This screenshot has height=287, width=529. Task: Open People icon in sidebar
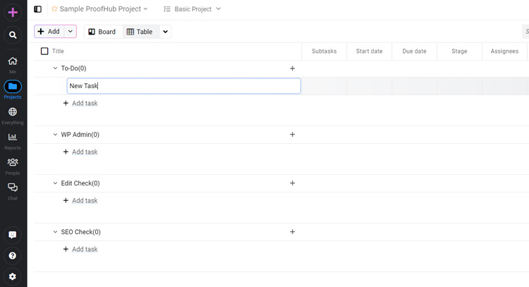[13, 163]
